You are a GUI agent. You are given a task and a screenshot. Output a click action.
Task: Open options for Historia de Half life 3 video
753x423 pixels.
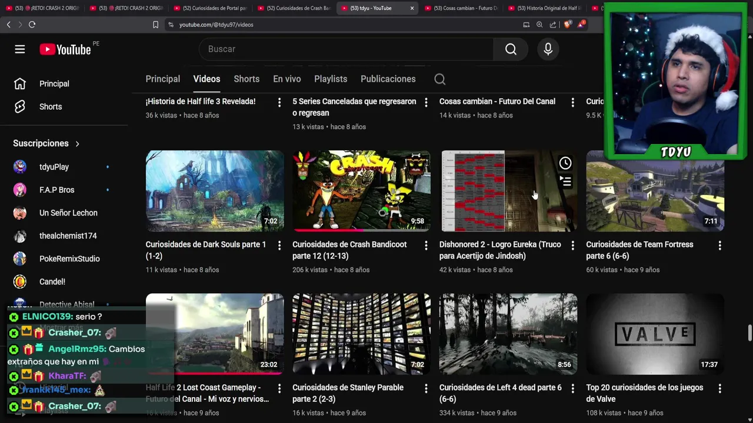pyautogui.click(x=279, y=102)
